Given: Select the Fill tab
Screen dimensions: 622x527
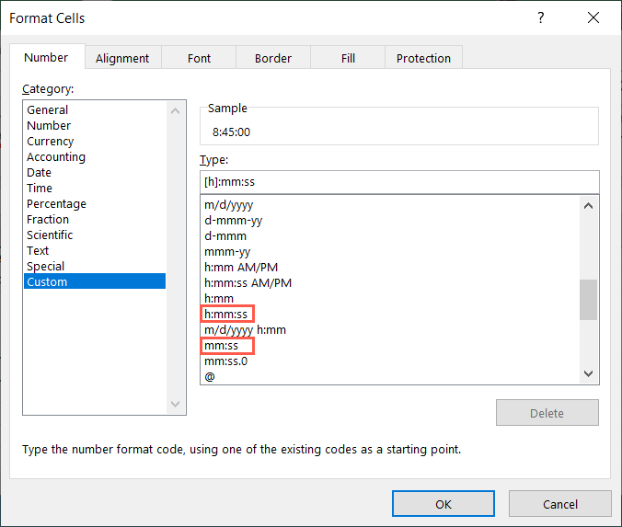Looking at the screenshot, I should pos(348,58).
